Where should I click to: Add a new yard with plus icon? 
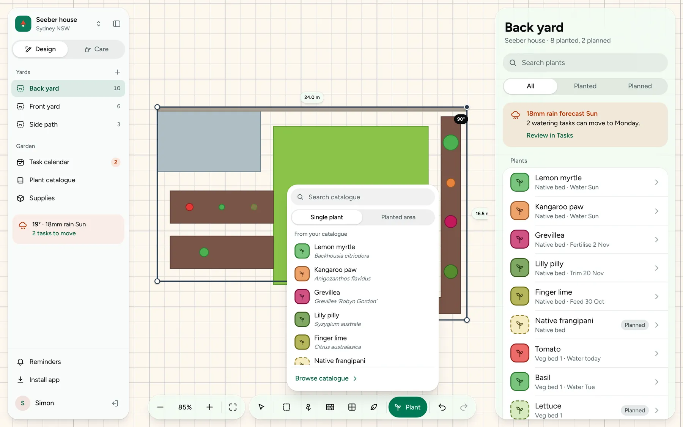pos(118,72)
